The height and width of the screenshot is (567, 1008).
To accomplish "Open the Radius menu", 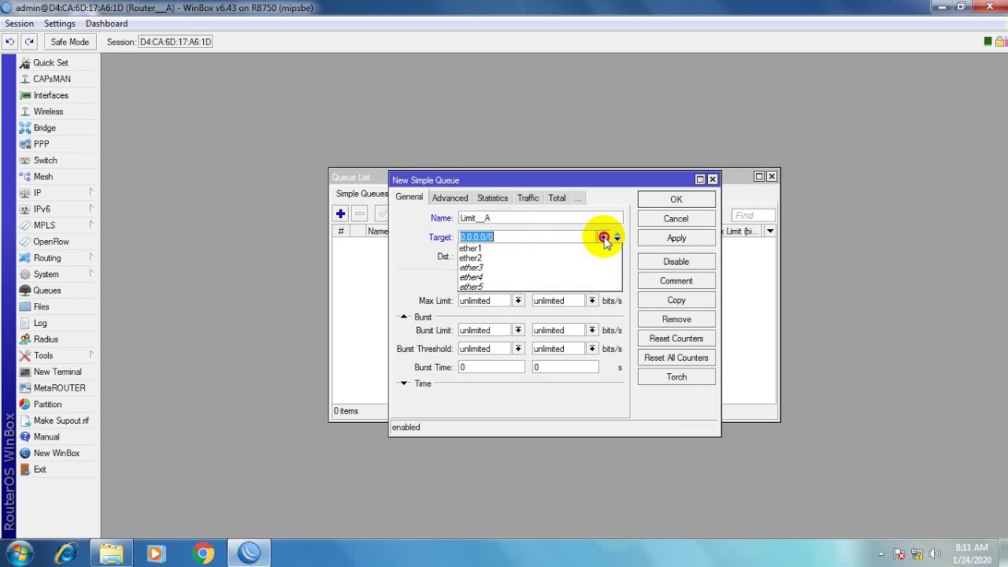I will coord(46,339).
